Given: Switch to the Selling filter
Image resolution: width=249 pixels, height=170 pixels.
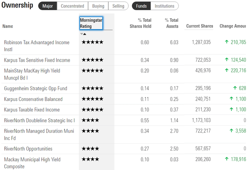Looking at the screenshot, I should tap(118, 6).
